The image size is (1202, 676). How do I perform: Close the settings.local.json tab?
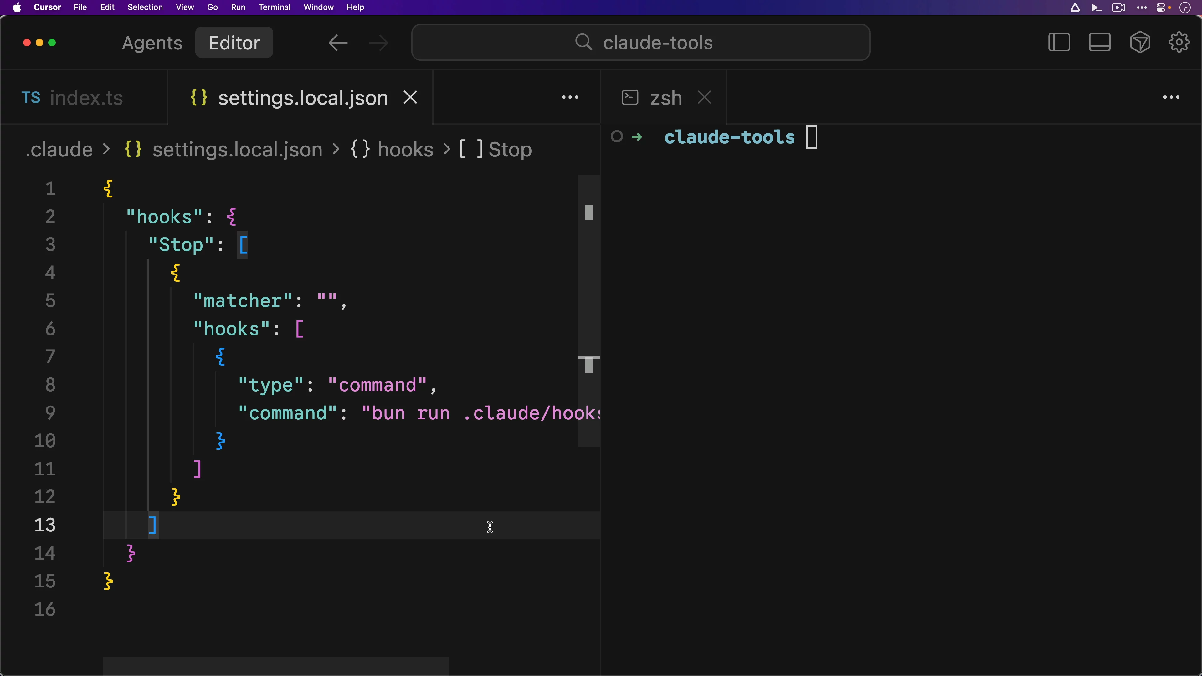click(x=410, y=98)
